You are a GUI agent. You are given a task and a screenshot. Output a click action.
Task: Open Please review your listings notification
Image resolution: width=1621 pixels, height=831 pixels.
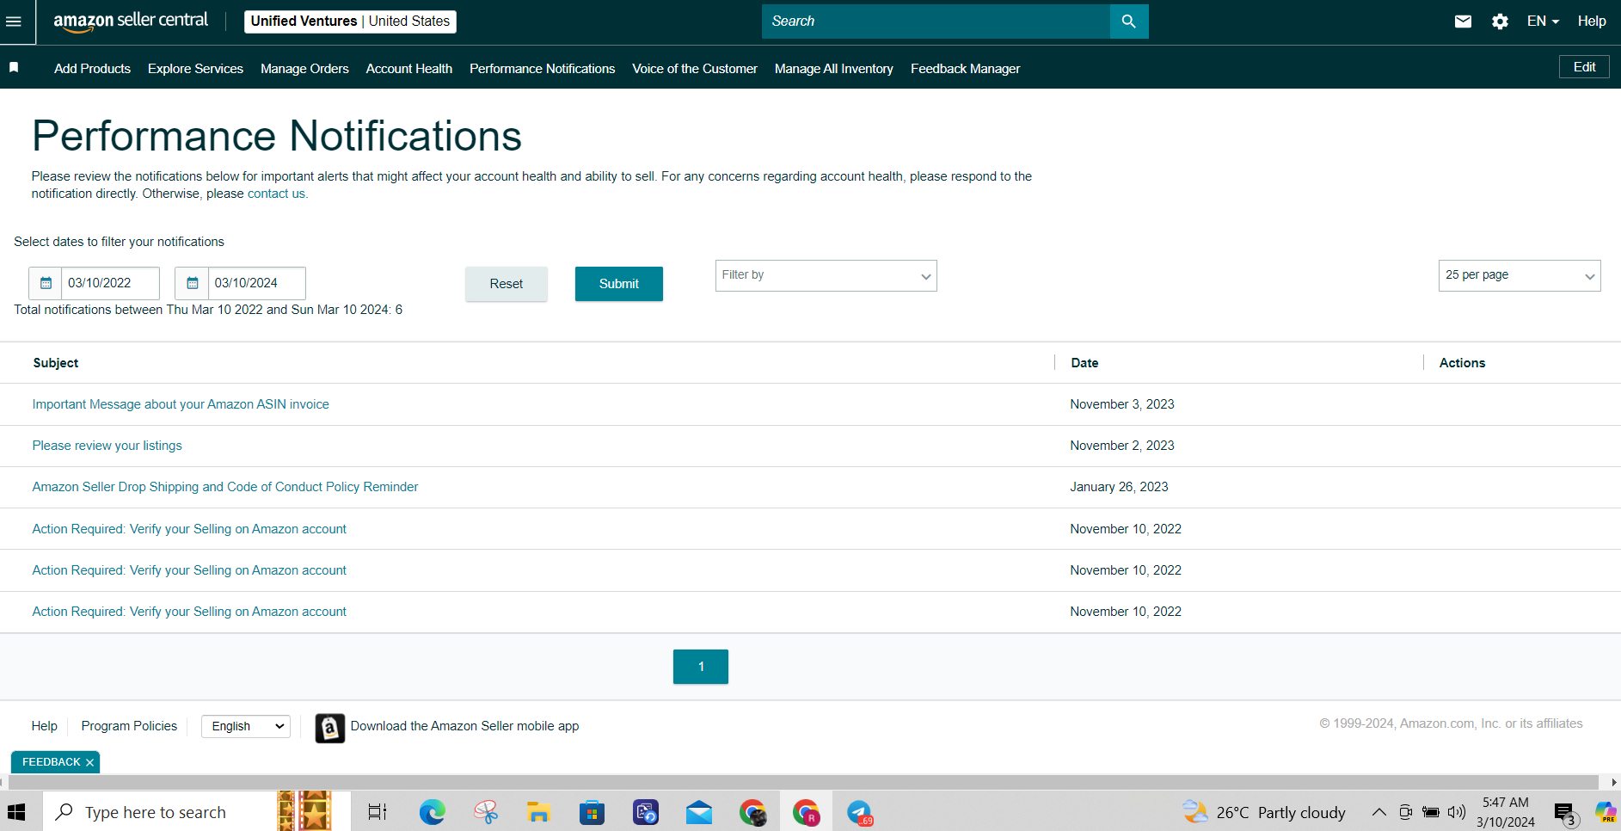click(107, 446)
